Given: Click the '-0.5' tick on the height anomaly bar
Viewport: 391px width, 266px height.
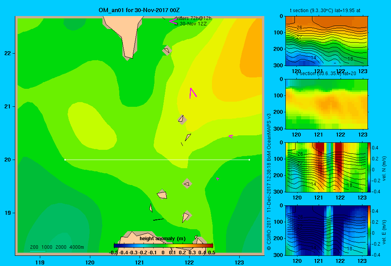Looking at the screenshot, I should point(113,253).
